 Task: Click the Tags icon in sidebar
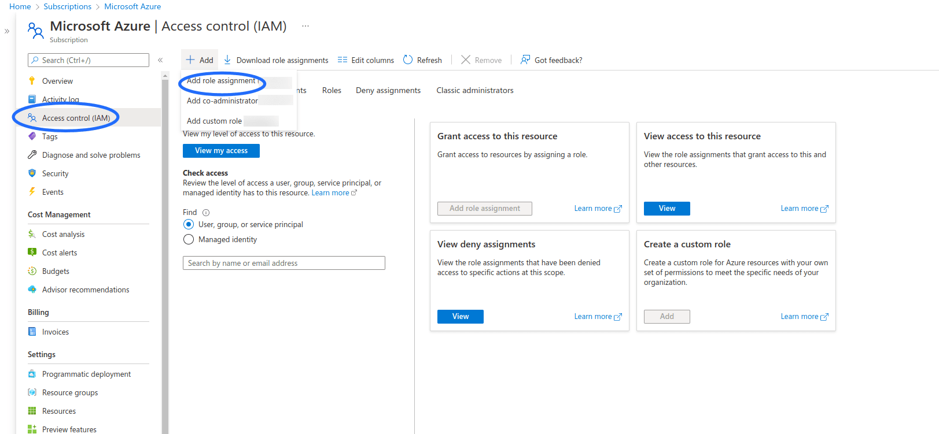[x=32, y=136]
